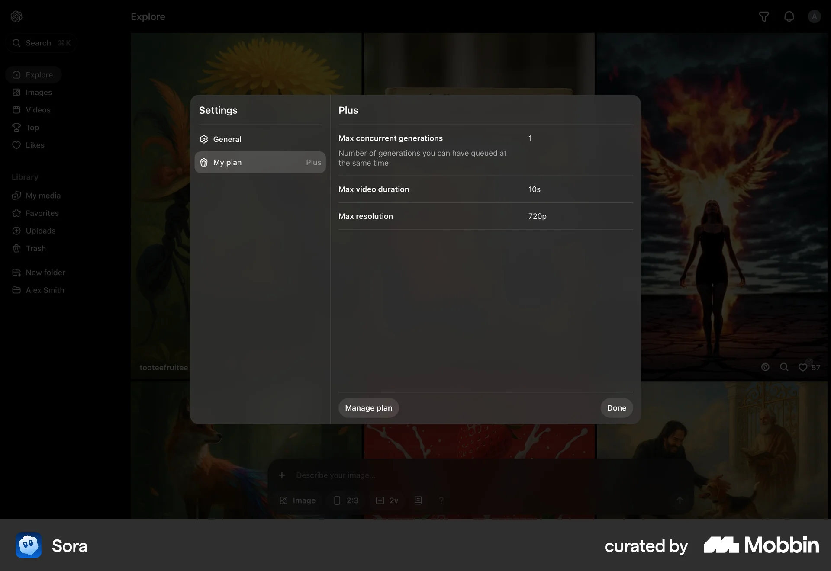This screenshot has width=831, height=571.
Task: Create a New folder in the Library
Action: point(45,273)
